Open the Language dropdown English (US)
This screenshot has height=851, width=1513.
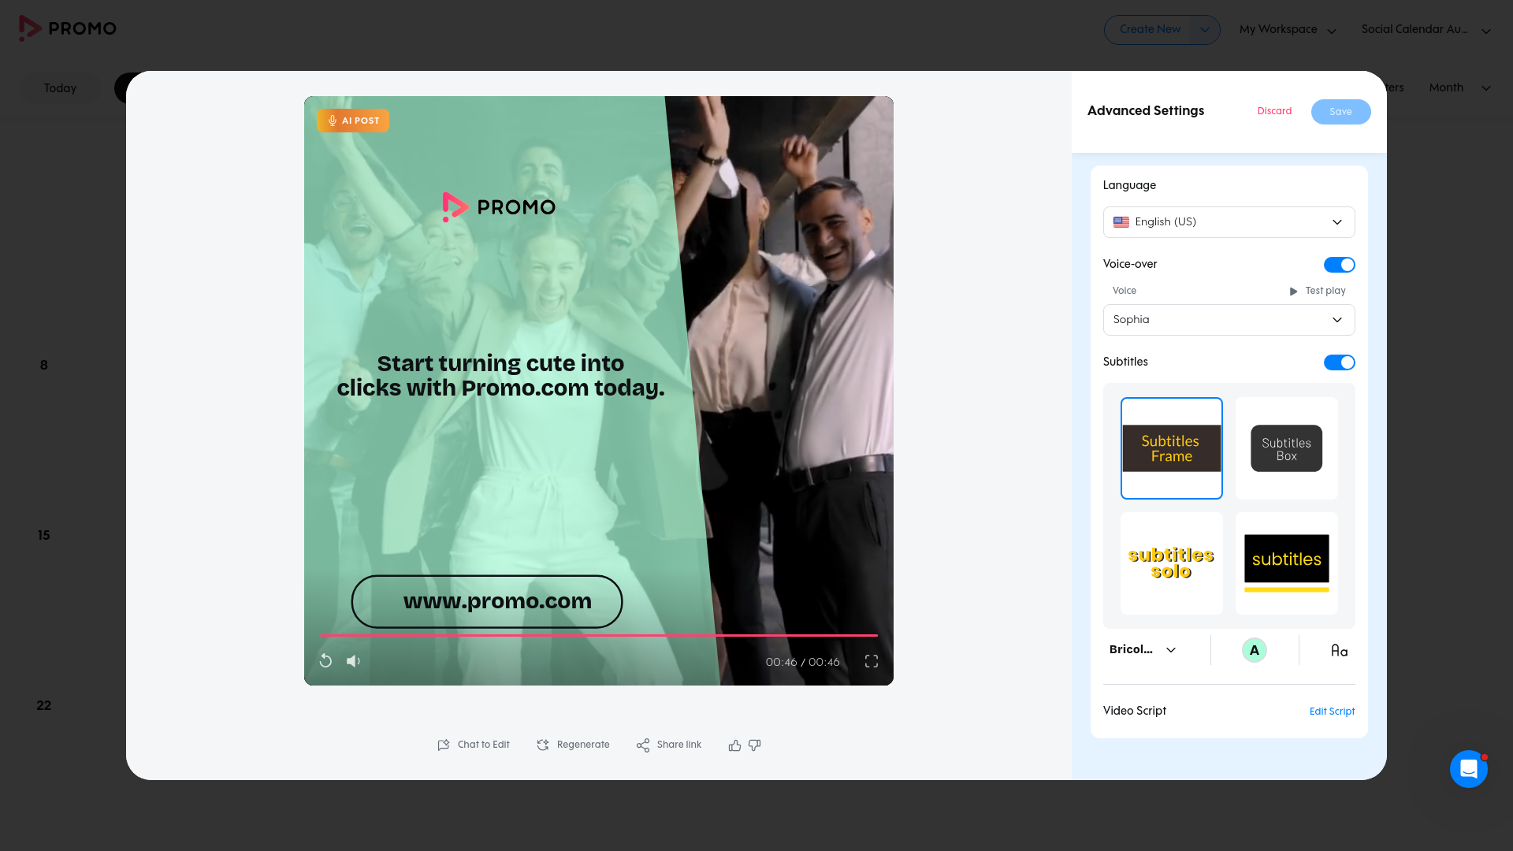click(1229, 222)
